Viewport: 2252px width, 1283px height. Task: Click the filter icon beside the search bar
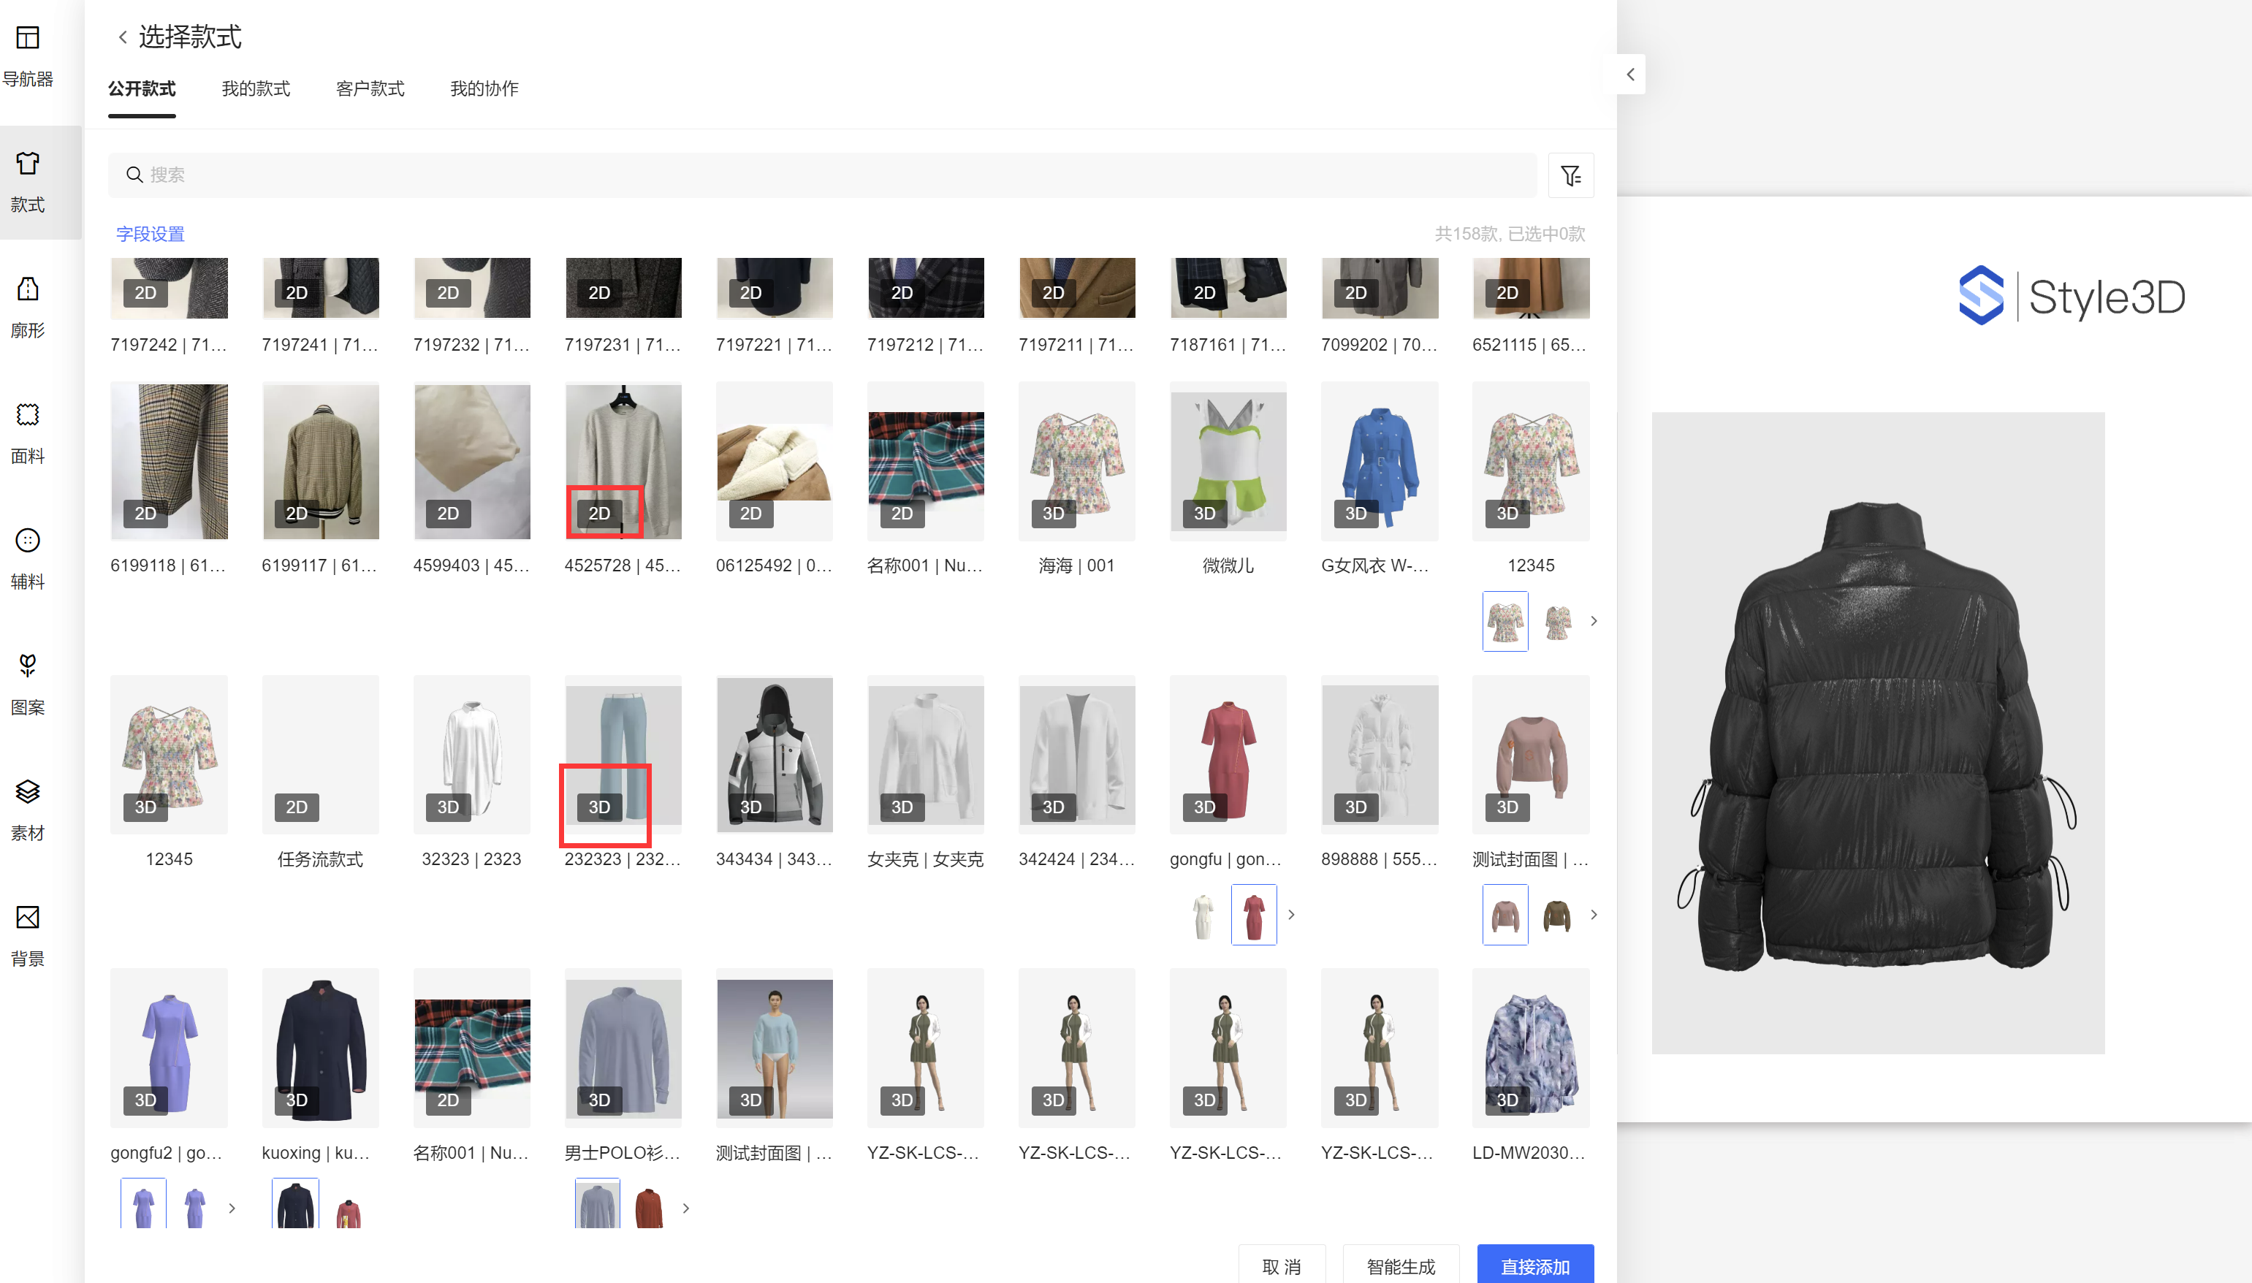(x=1570, y=175)
